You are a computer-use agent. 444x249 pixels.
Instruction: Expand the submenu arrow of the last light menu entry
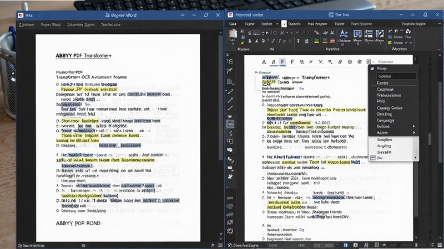point(415,158)
